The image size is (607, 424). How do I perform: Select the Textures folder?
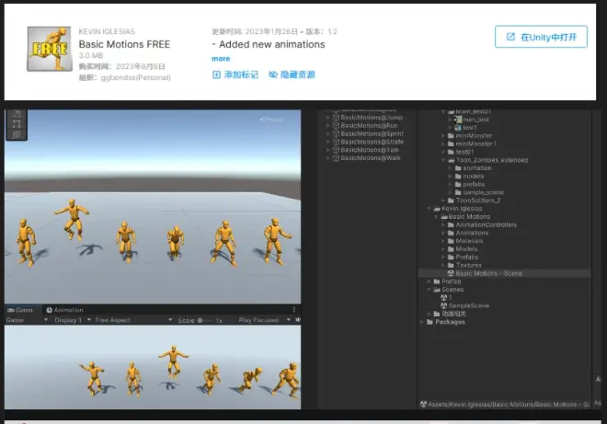pos(464,265)
